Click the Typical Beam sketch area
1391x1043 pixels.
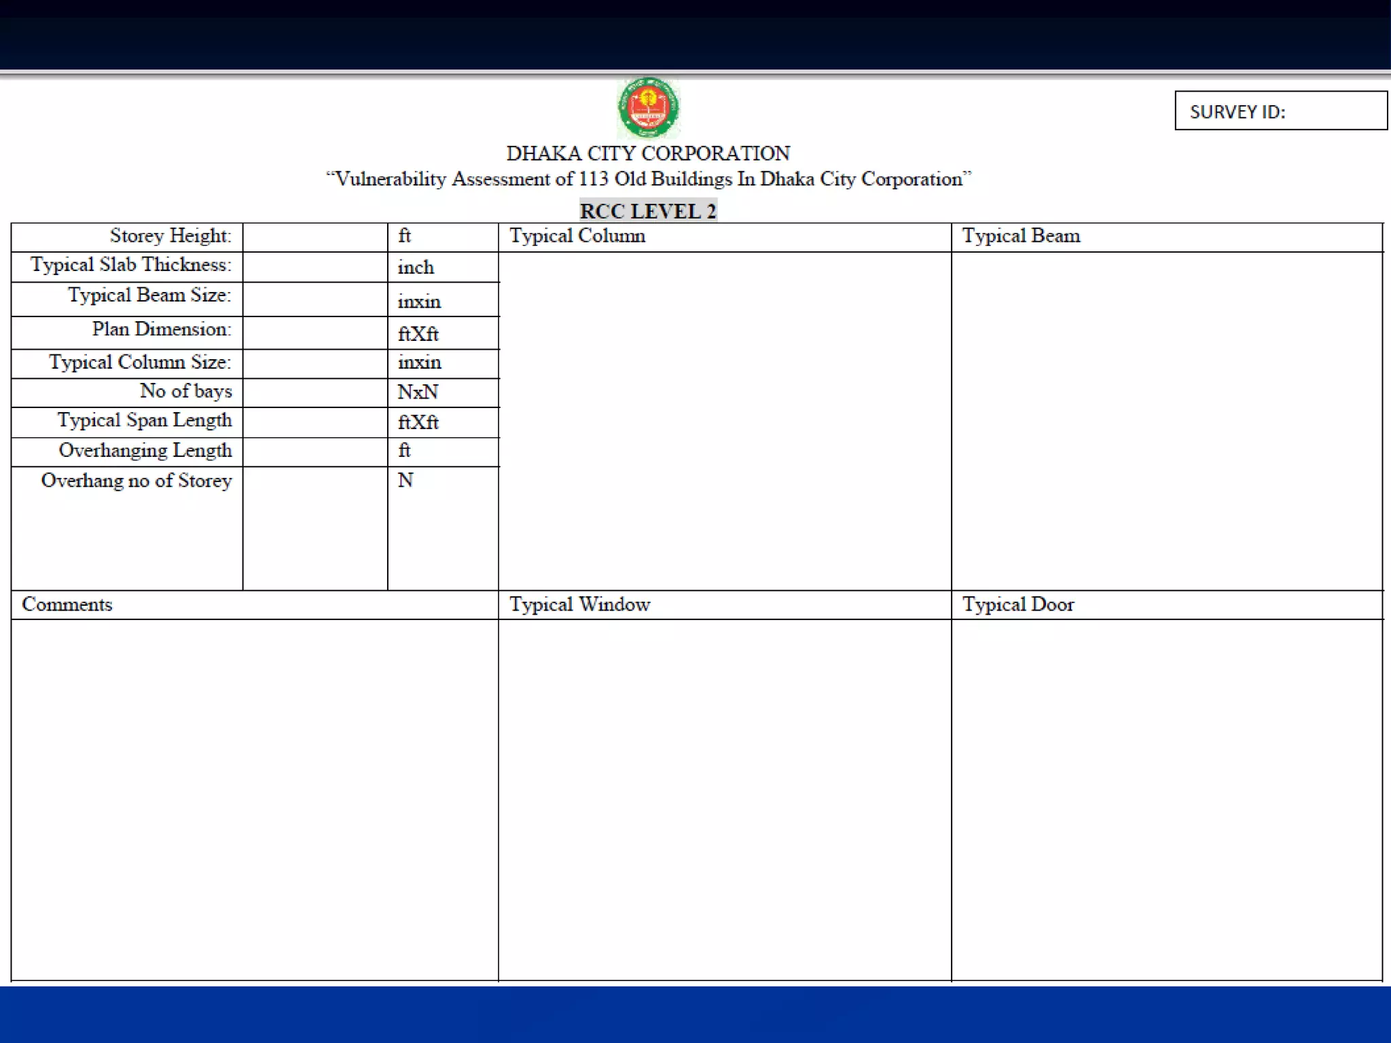click(1166, 420)
